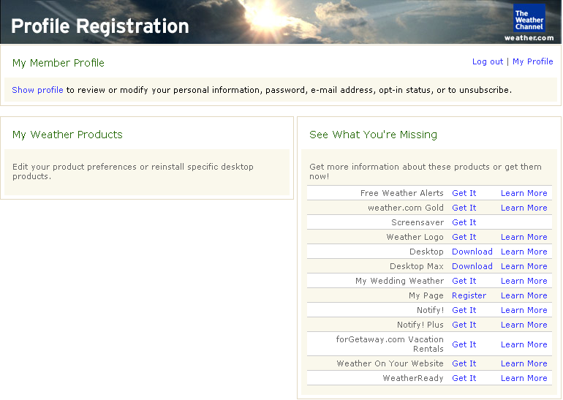This screenshot has width=563, height=400.
Task: Get It for WeatherReady
Action: pyautogui.click(x=464, y=378)
